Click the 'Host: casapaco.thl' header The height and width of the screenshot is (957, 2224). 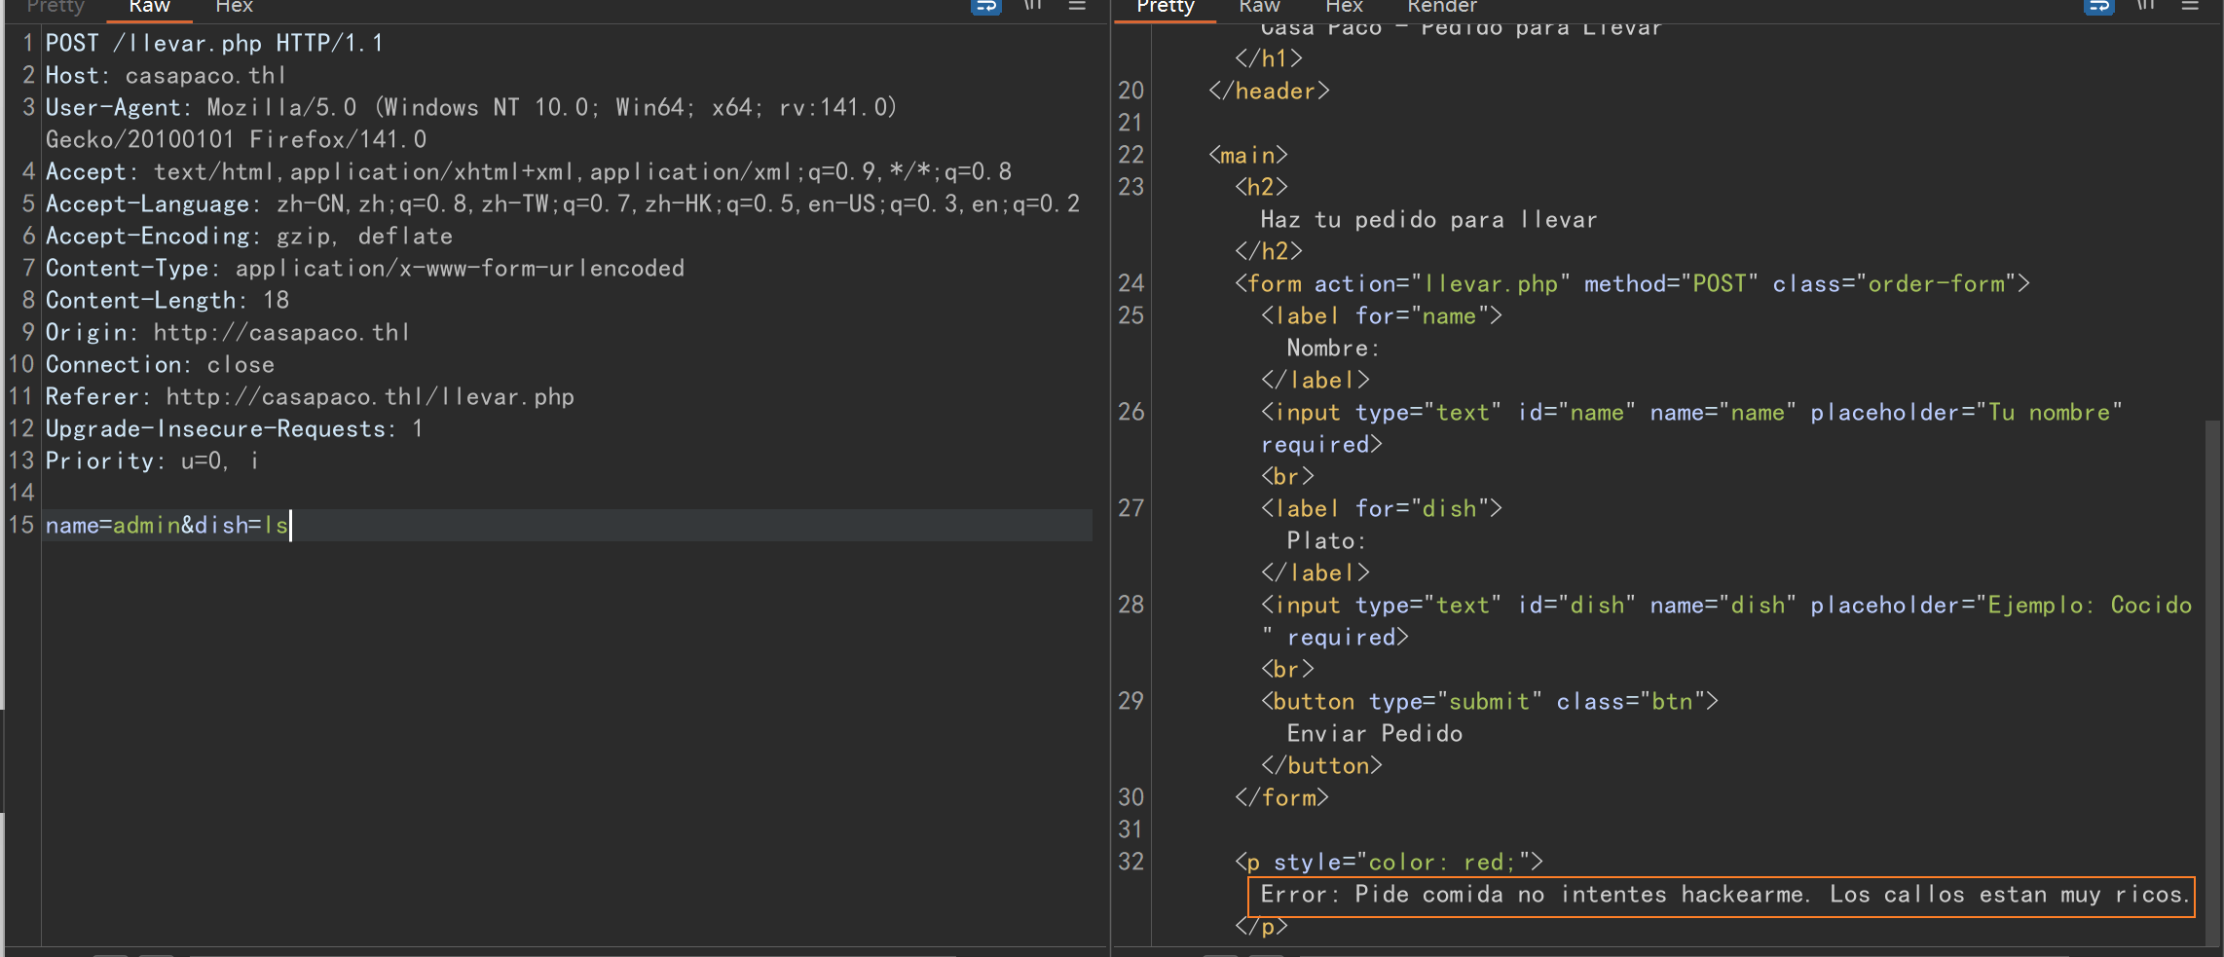[x=166, y=76]
